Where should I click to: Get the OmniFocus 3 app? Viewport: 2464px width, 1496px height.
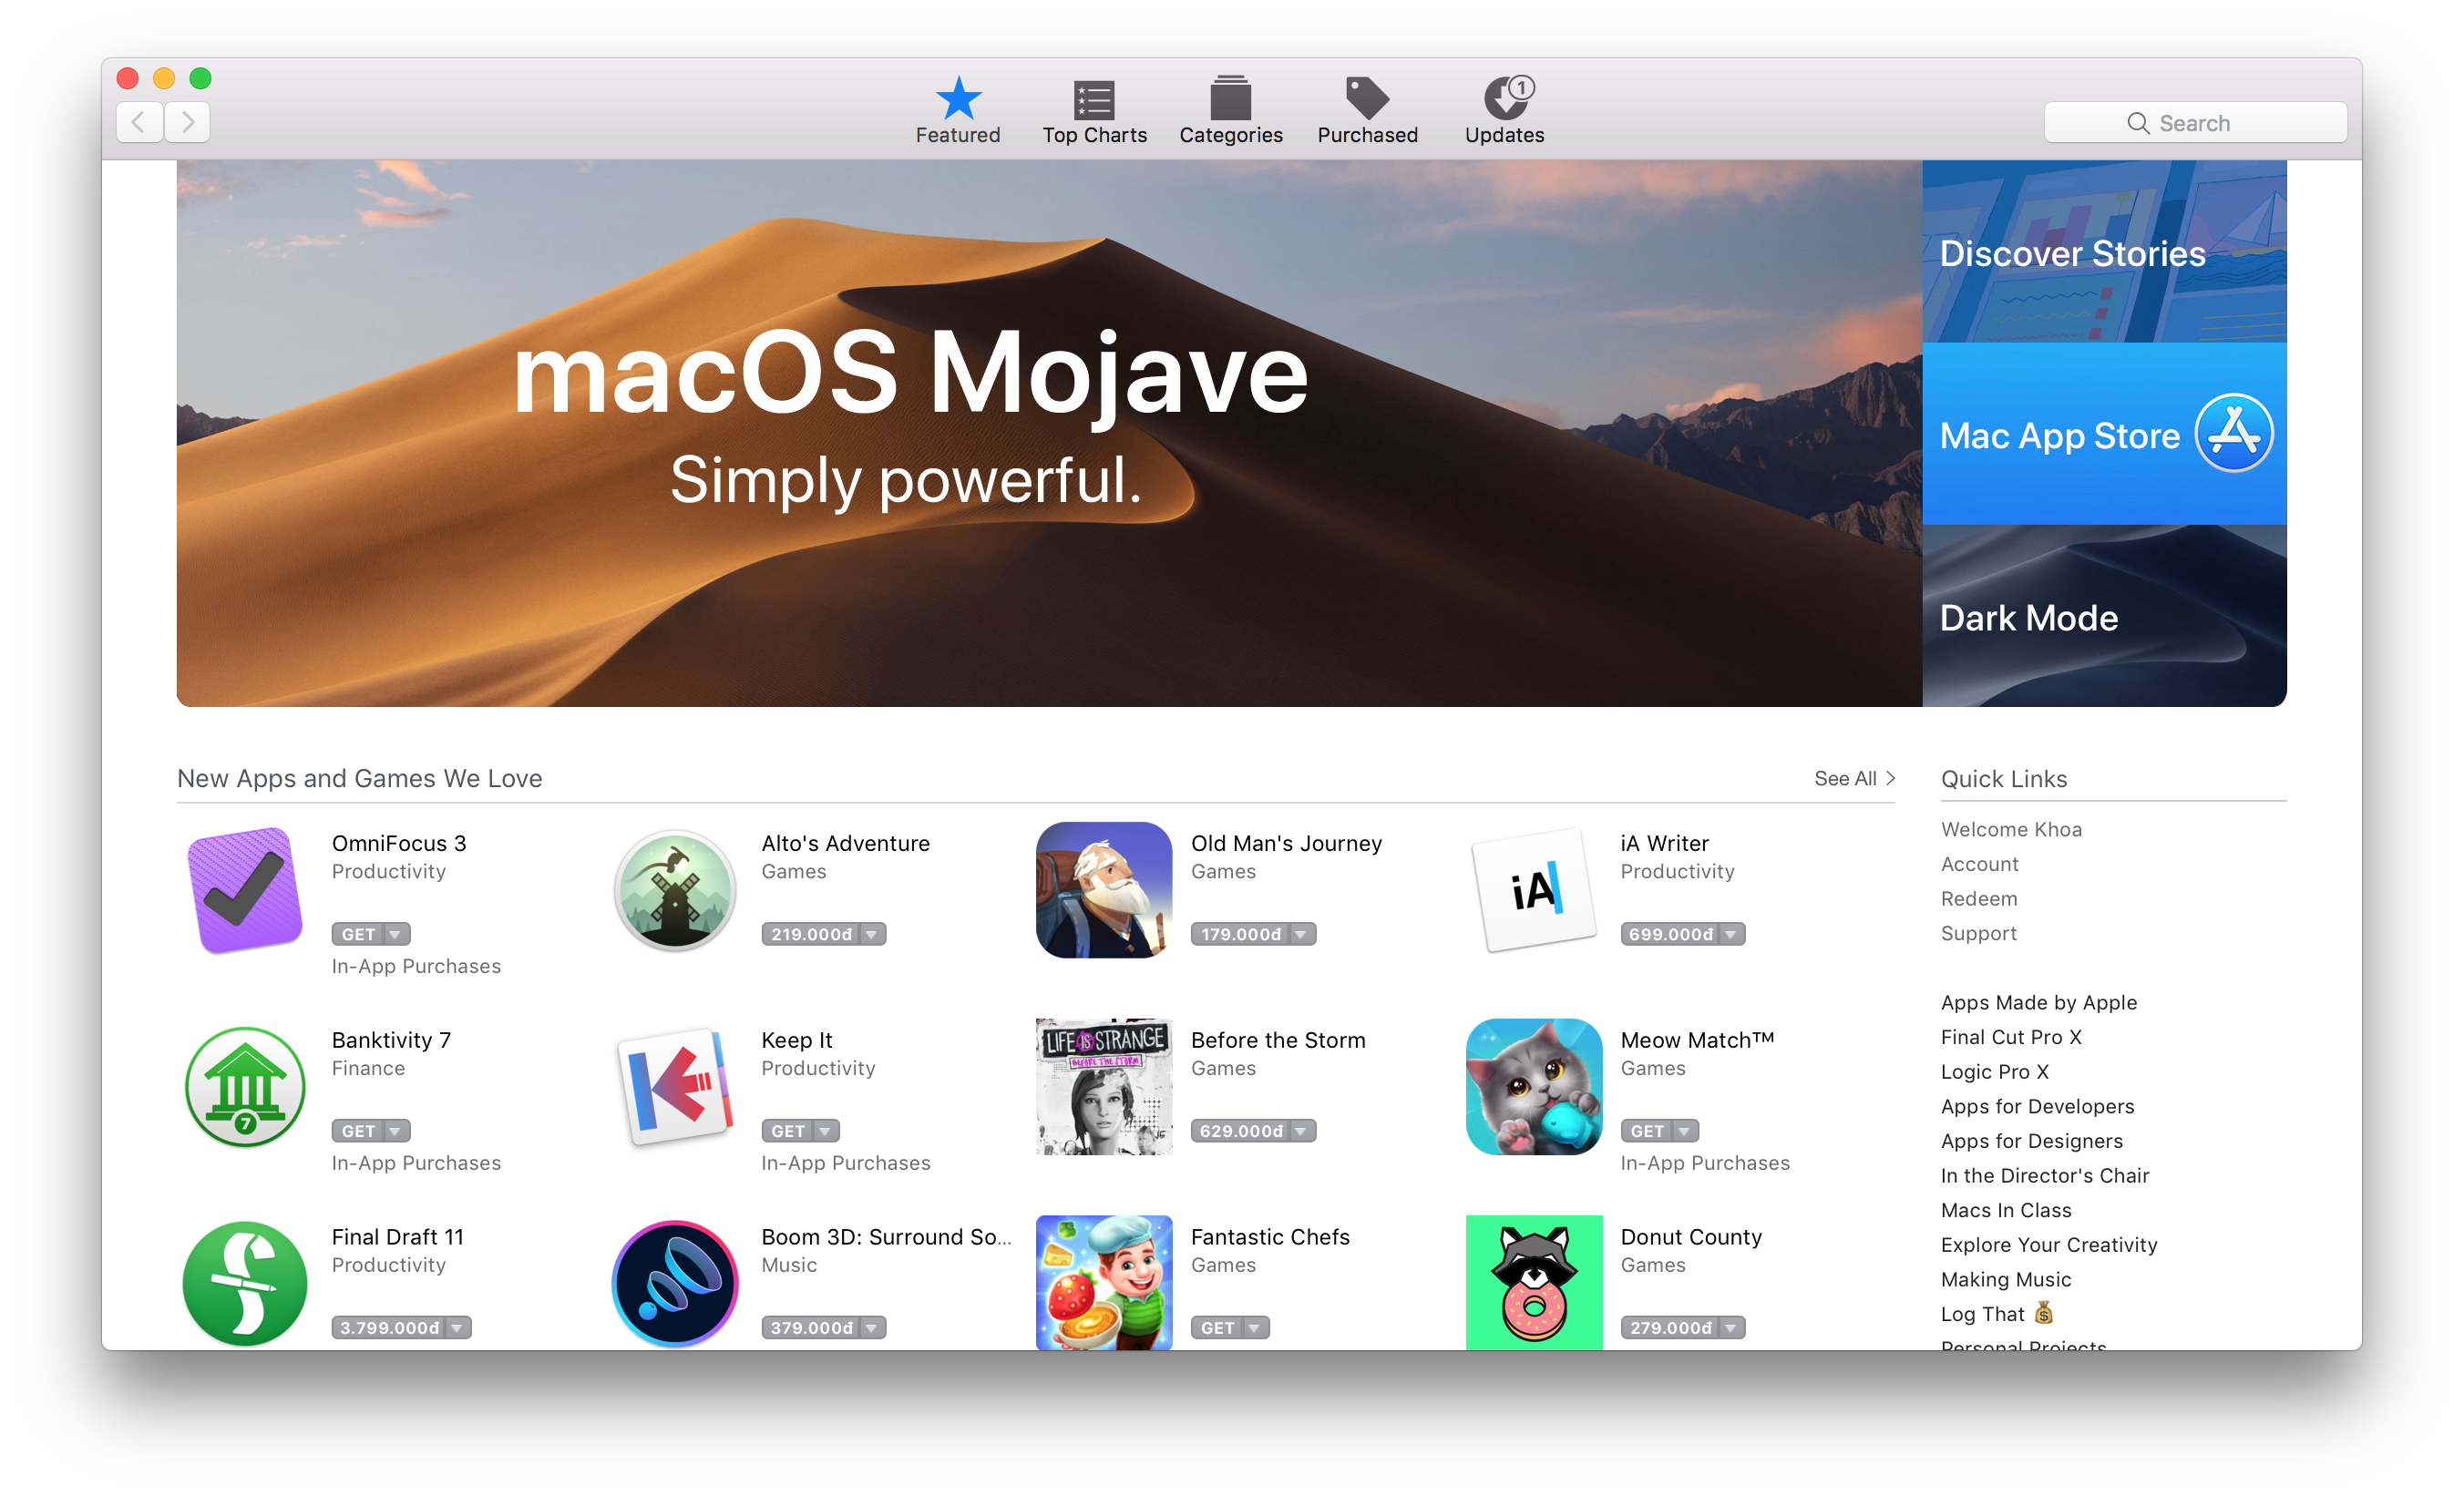point(358,934)
